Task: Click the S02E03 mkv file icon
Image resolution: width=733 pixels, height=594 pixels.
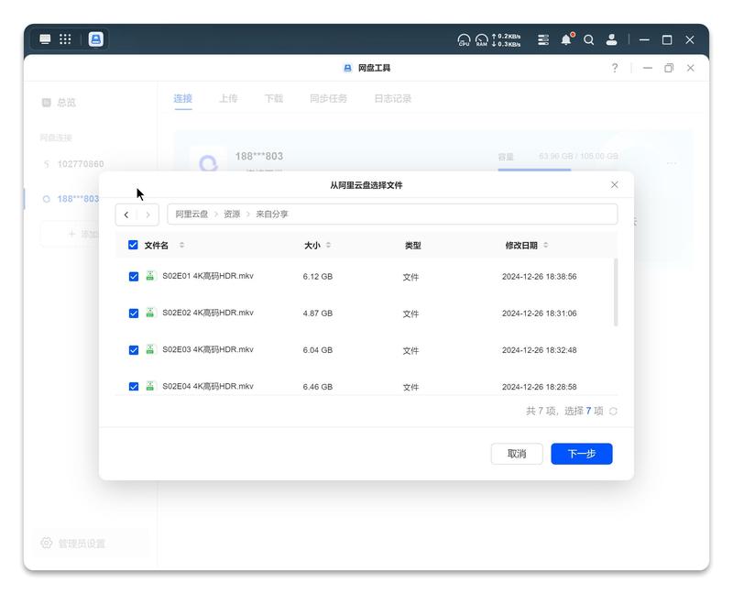Action: 150,349
